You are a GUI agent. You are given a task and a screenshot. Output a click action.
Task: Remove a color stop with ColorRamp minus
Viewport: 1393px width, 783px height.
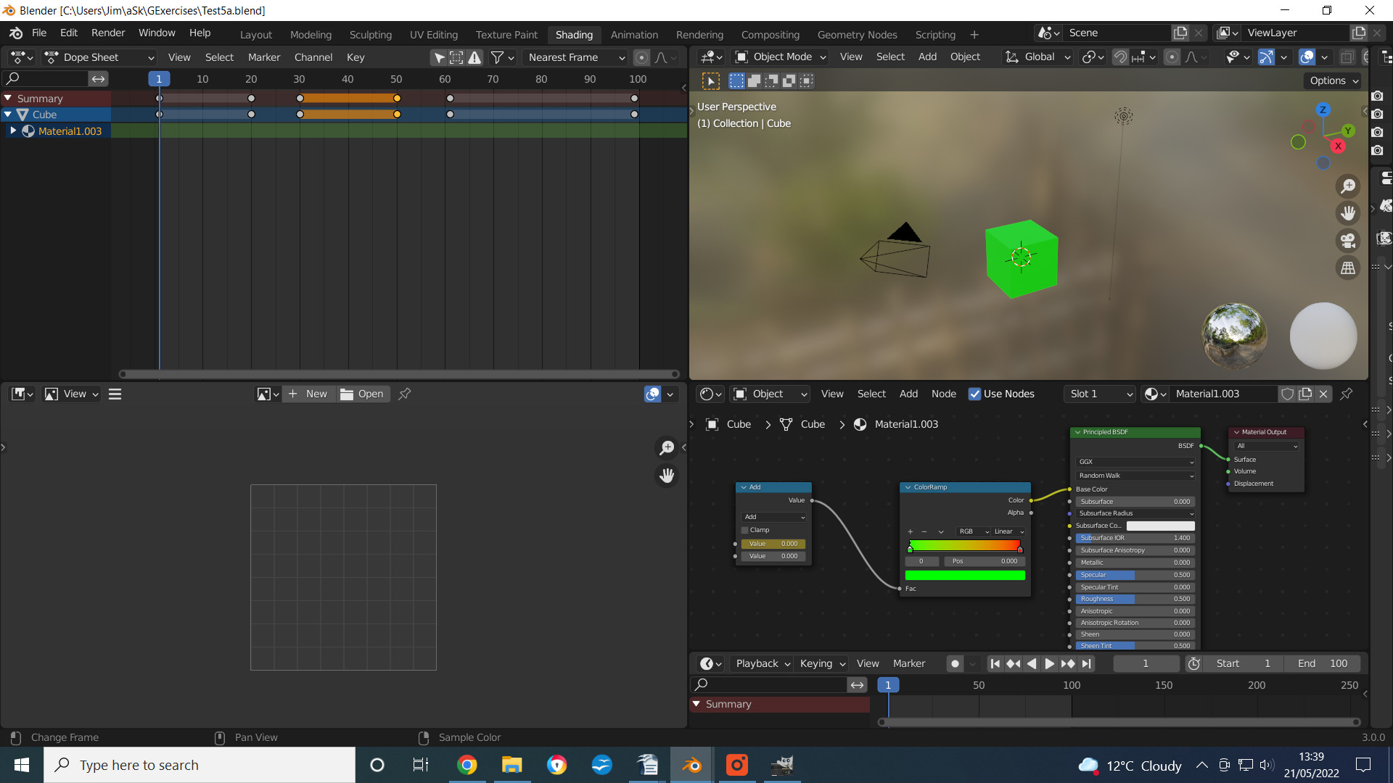point(924,531)
